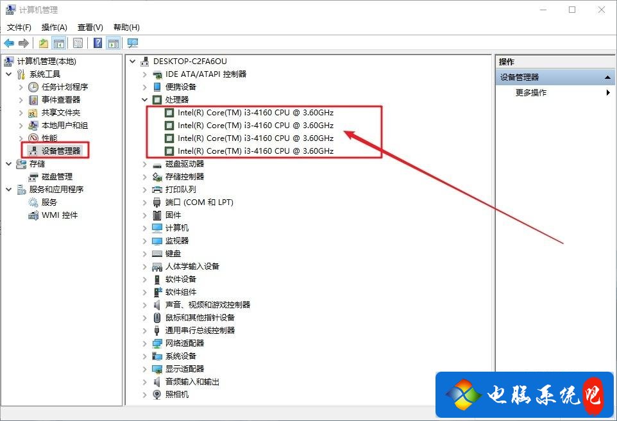This screenshot has height=421, width=617.
Task: Click the Scan for hardware changes icon
Action: pyautogui.click(x=133, y=43)
